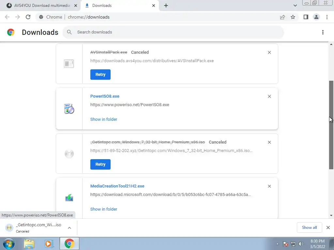This screenshot has height=250, width=334.
Task: Remove AVSInstallPack.exe from the list
Action: [269, 52]
